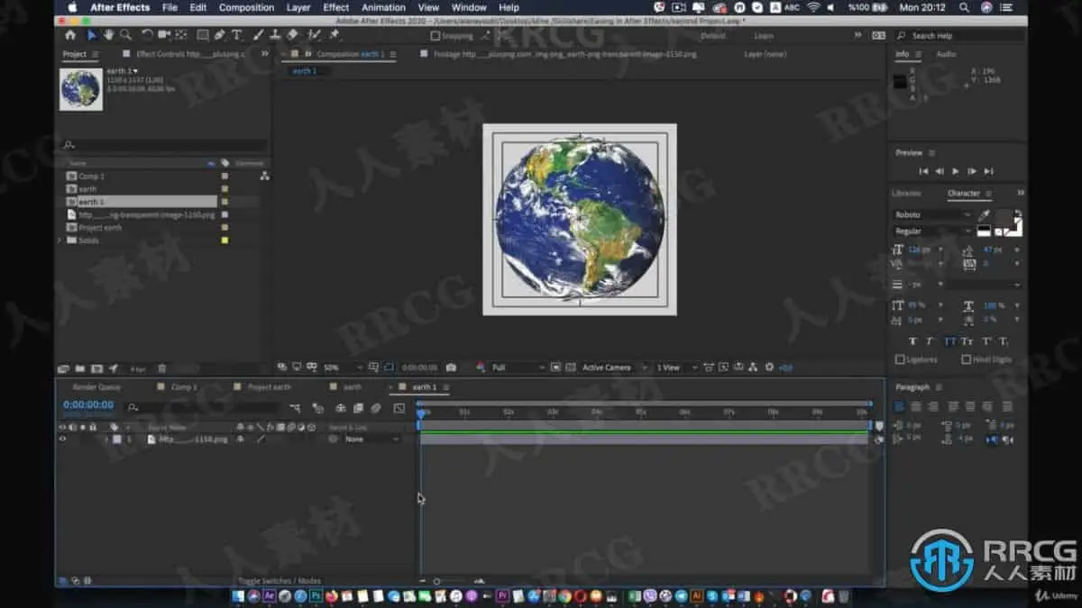Click the Small Caps Tt icon
1082x608 pixels.
pyautogui.click(x=967, y=341)
